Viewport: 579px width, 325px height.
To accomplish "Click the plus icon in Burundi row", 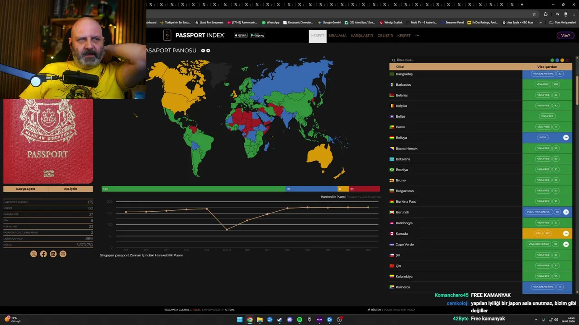I will [x=566, y=212].
